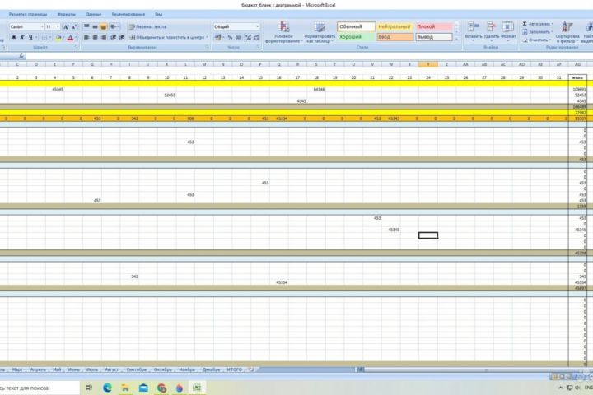Open the Calibri font name dropdown
Viewport: 593px width, 395px height.
click(42, 27)
